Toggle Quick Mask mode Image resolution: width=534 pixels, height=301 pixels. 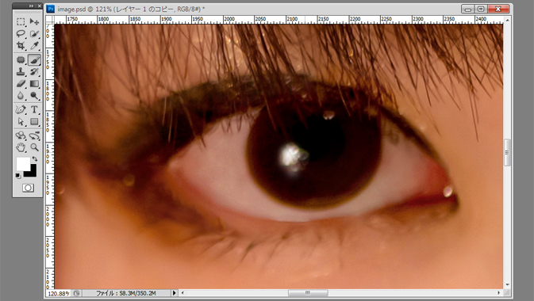click(28, 188)
